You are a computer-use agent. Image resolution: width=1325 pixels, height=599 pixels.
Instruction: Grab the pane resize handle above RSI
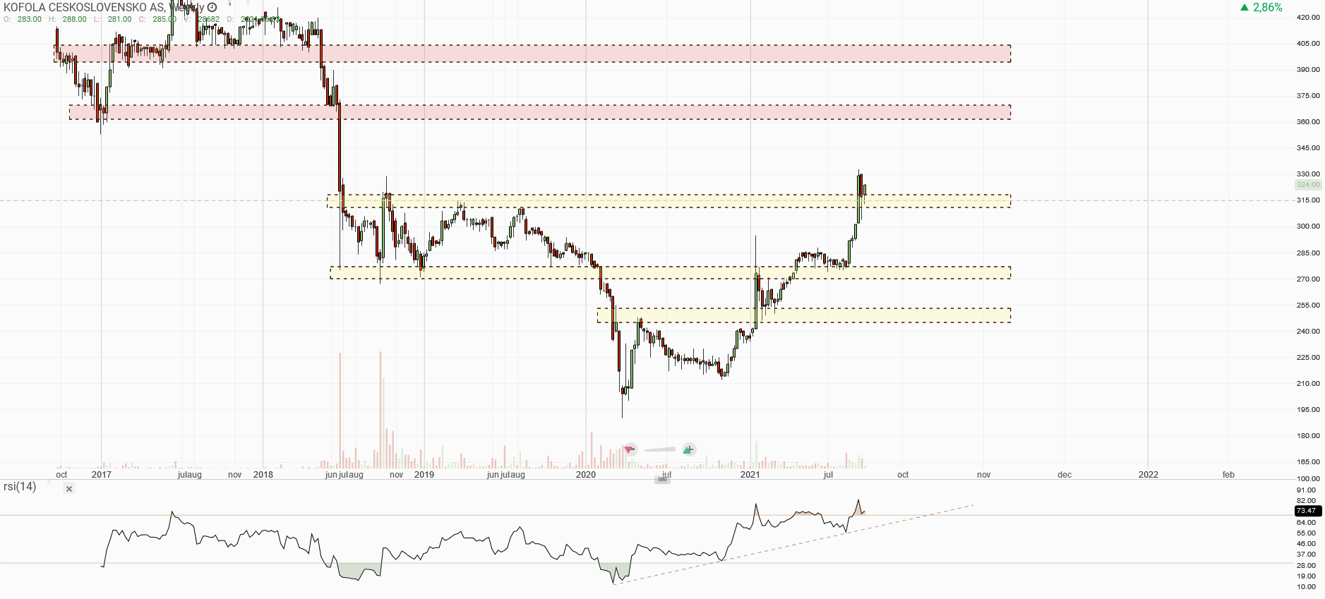click(662, 480)
